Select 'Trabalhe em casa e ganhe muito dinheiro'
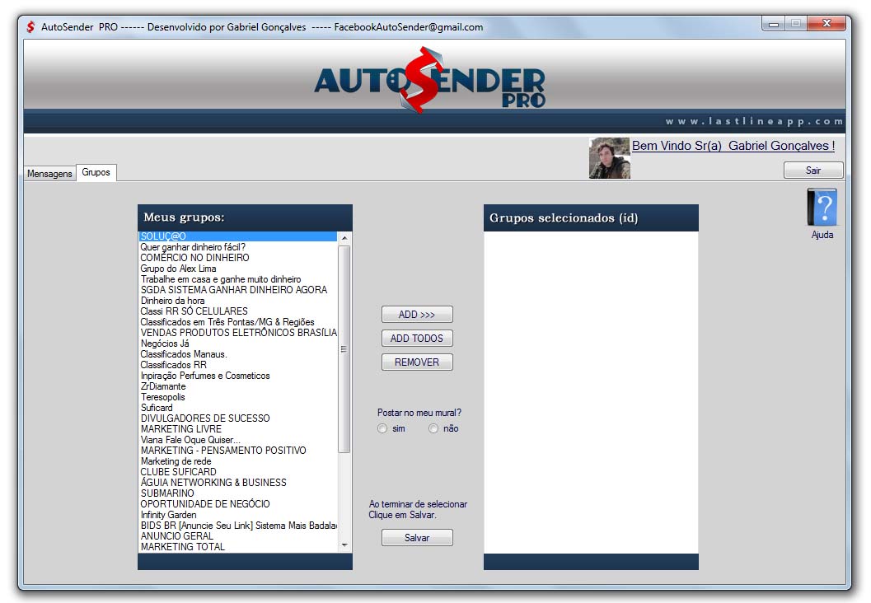Image resolution: width=871 pixels, height=603 pixels. 238,279
